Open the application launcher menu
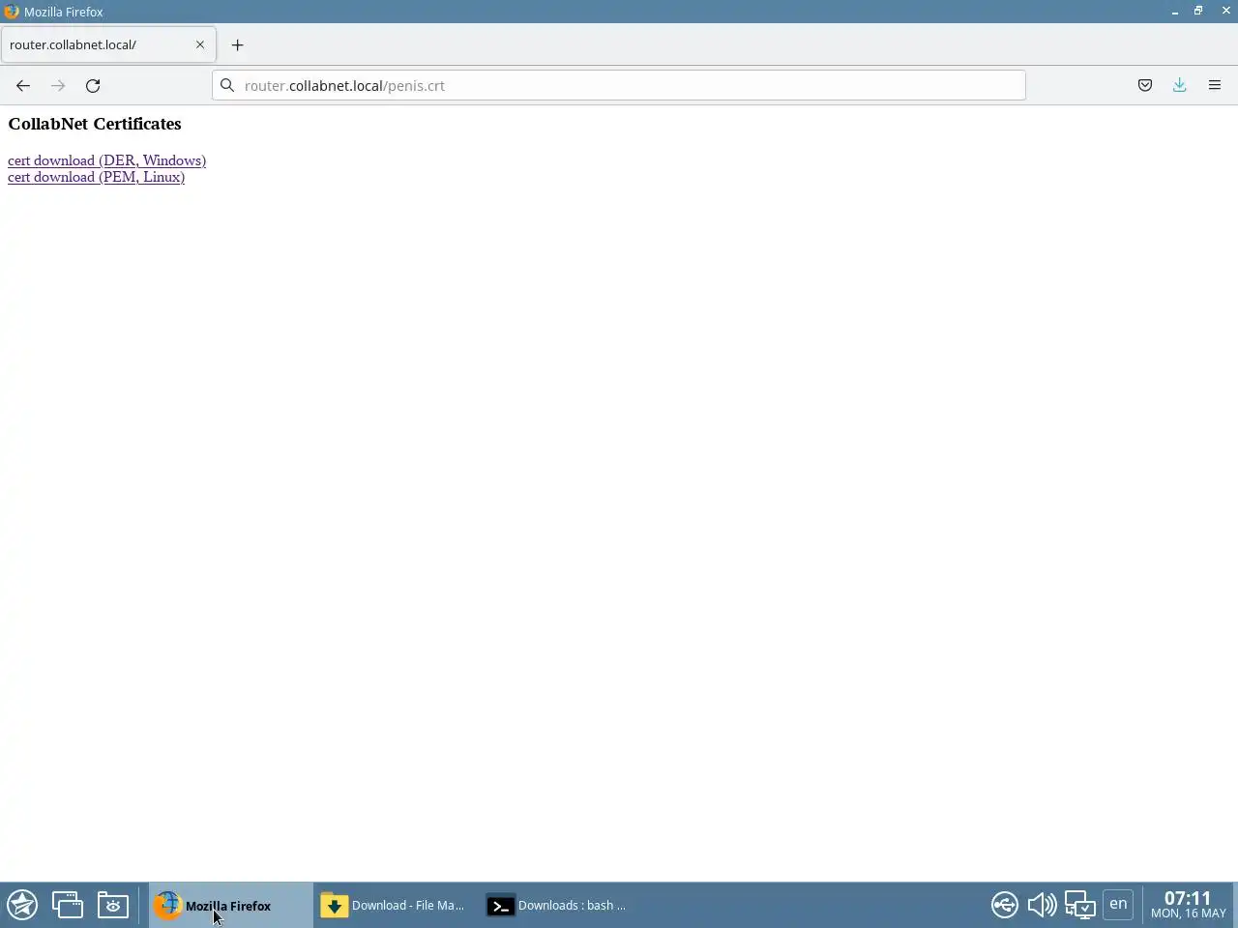This screenshot has height=928, width=1238. tap(22, 905)
